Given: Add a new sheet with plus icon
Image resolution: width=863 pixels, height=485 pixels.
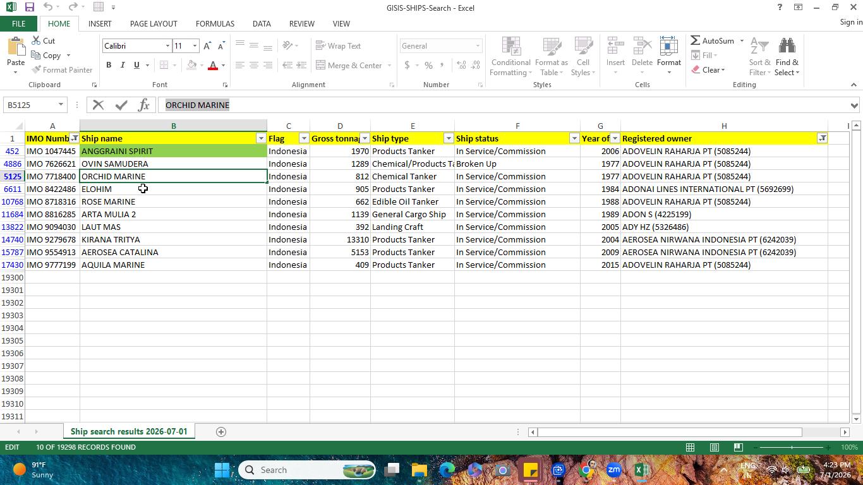Looking at the screenshot, I should click(220, 432).
